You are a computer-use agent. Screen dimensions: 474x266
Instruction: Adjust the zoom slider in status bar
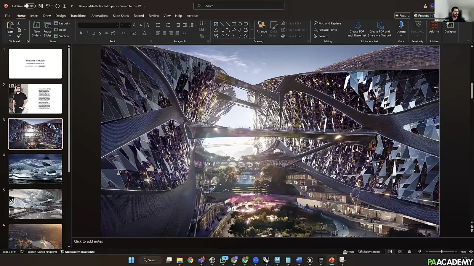pyautogui.click(x=441, y=252)
